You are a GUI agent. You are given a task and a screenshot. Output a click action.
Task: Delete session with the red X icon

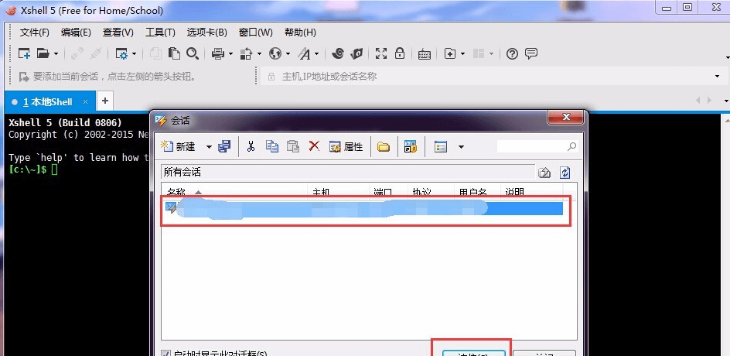tap(314, 145)
